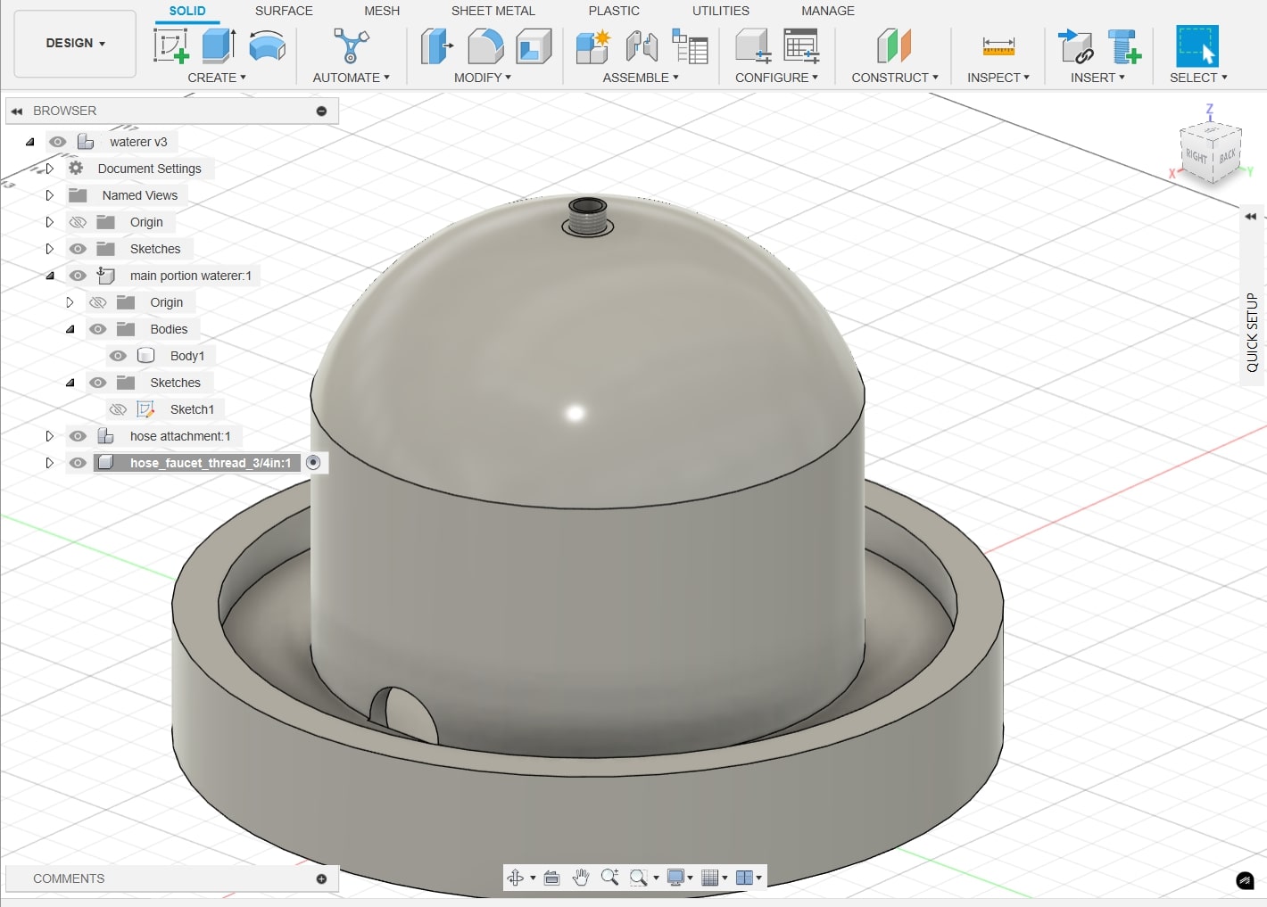Hide the waterer v3 root component
This screenshot has width=1267, height=907.
pyautogui.click(x=58, y=142)
